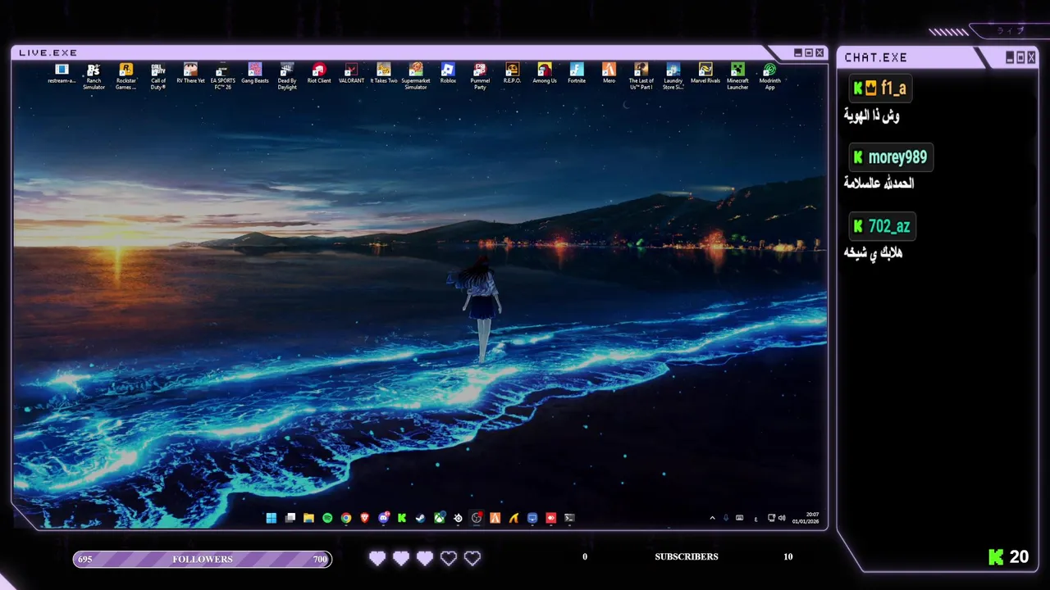Screen dimensions: 1050x590
Task: Click the LIVE.EXE title text
Action: (48, 52)
